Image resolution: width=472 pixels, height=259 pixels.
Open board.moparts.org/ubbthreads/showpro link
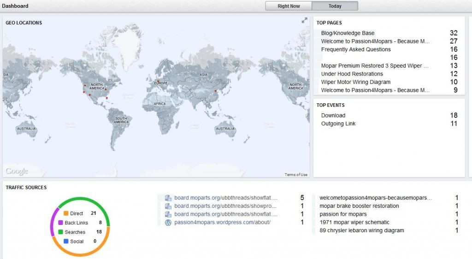(x=225, y=206)
